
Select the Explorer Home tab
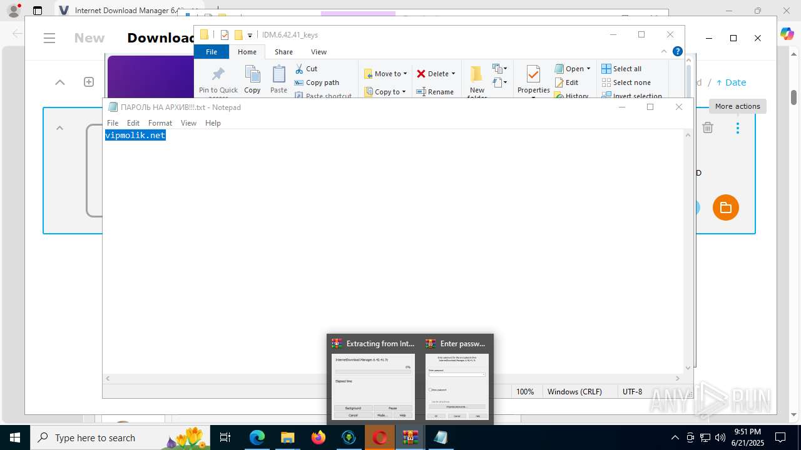coord(247,52)
